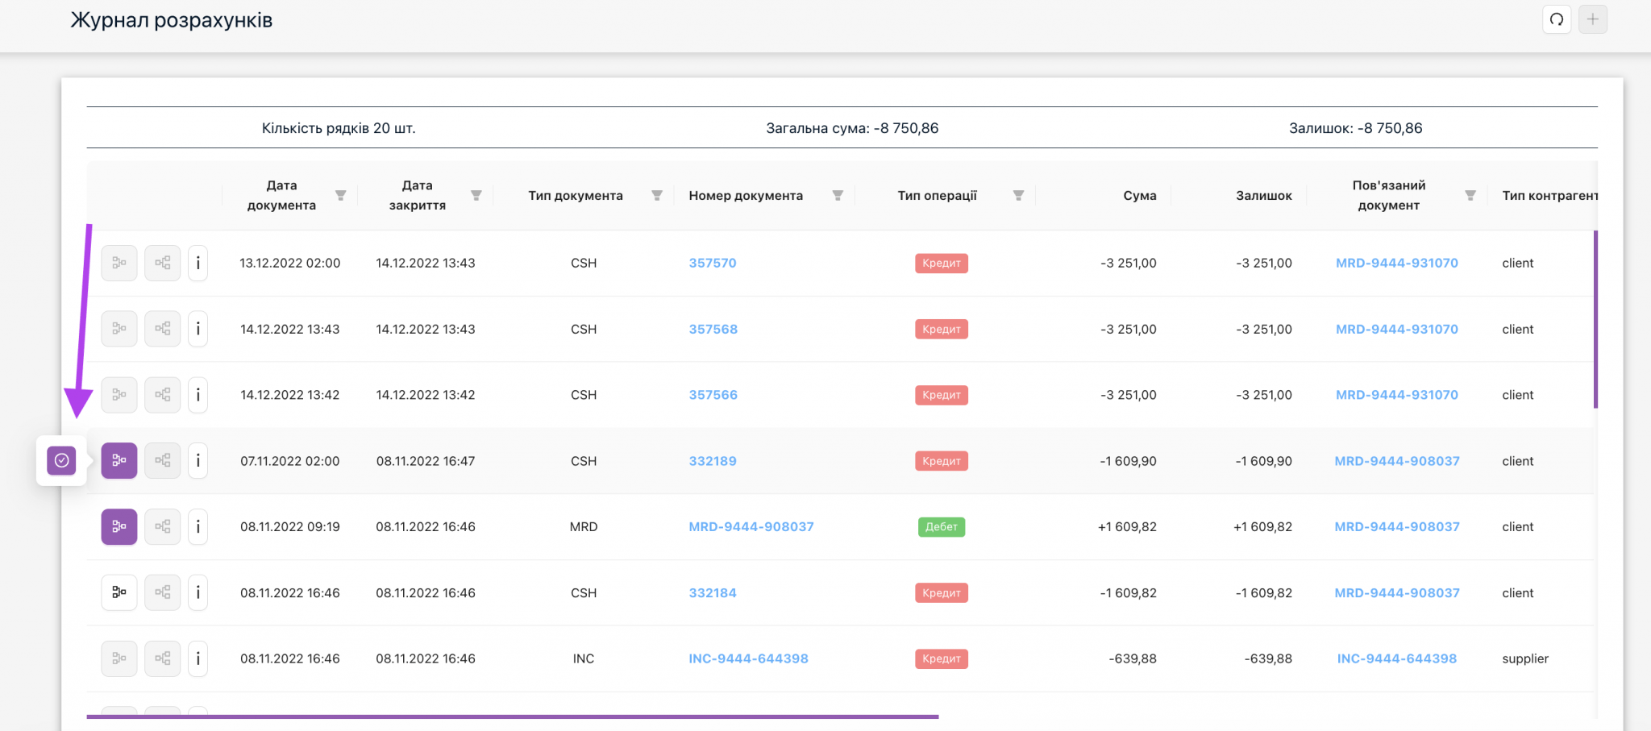Open info icon for document 357568
Viewport: 1651px width, 731px height.
198,329
